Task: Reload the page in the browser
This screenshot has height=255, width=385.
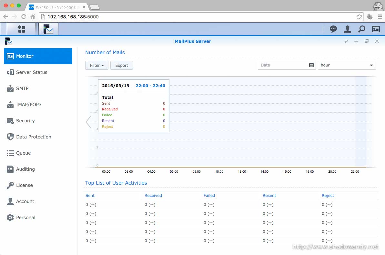Action: point(24,17)
